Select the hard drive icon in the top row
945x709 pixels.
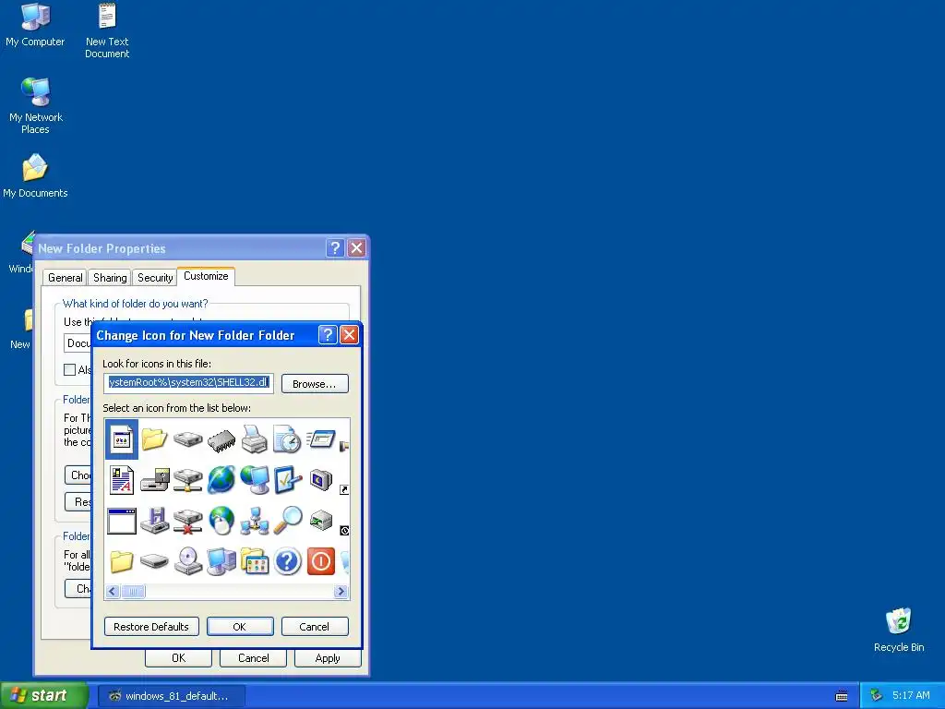click(x=188, y=439)
